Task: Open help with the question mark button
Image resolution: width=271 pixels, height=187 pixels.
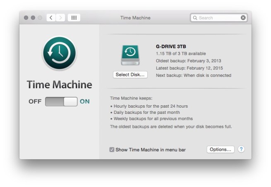Action: click(x=242, y=149)
